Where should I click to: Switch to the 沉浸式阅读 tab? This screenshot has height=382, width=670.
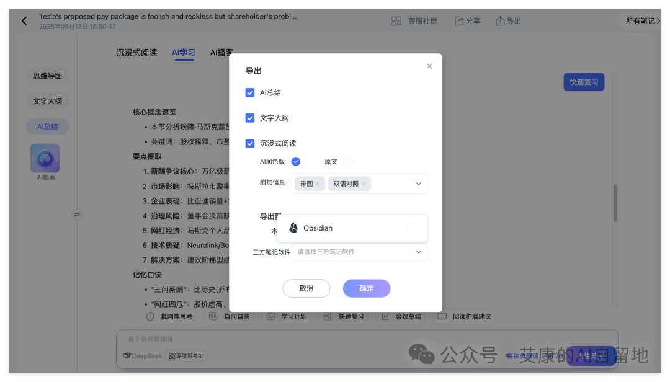point(136,53)
